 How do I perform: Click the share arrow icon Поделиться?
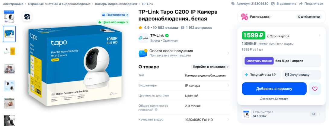[x=301, y=4]
